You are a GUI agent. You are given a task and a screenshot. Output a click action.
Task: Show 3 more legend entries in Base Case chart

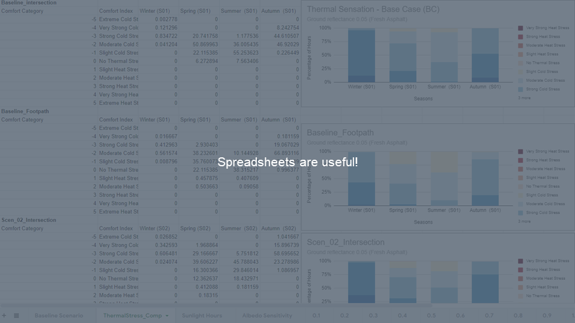[x=524, y=97]
